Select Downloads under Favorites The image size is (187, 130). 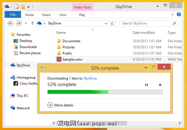[x=28, y=47]
